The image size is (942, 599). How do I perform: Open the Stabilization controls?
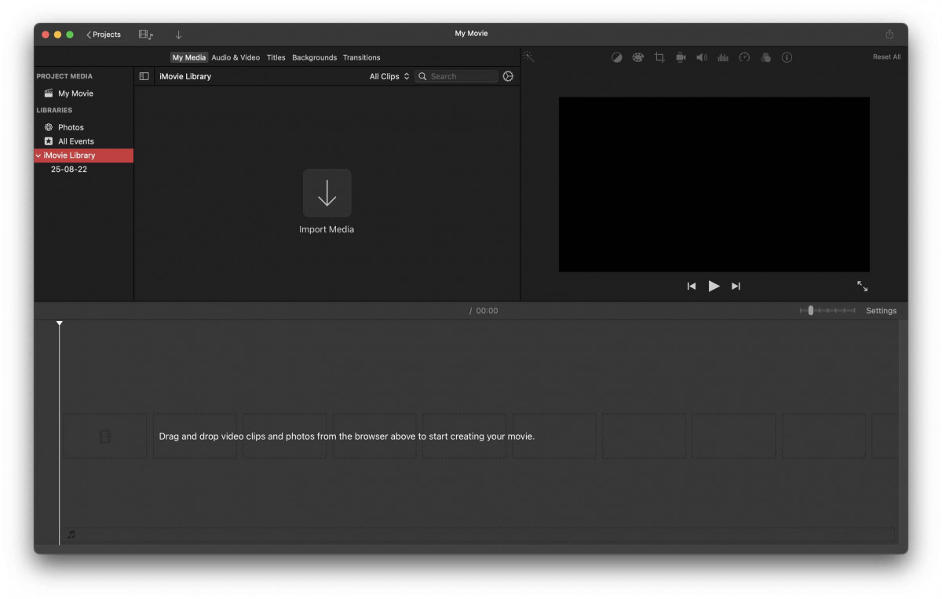tap(681, 57)
